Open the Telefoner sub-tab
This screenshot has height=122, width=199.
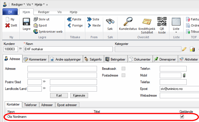31,105
